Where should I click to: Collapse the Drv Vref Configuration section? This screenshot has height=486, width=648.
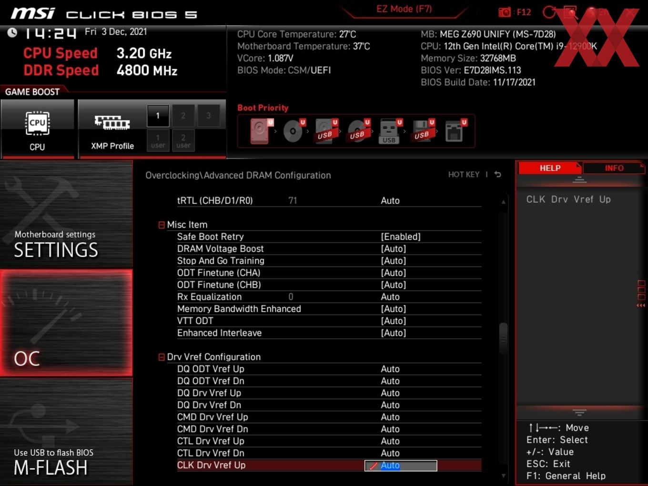pyautogui.click(x=162, y=357)
